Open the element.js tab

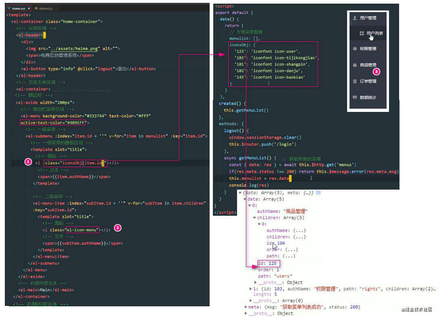44,8
